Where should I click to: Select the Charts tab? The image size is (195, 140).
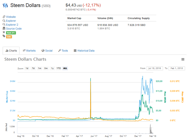[11, 51]
